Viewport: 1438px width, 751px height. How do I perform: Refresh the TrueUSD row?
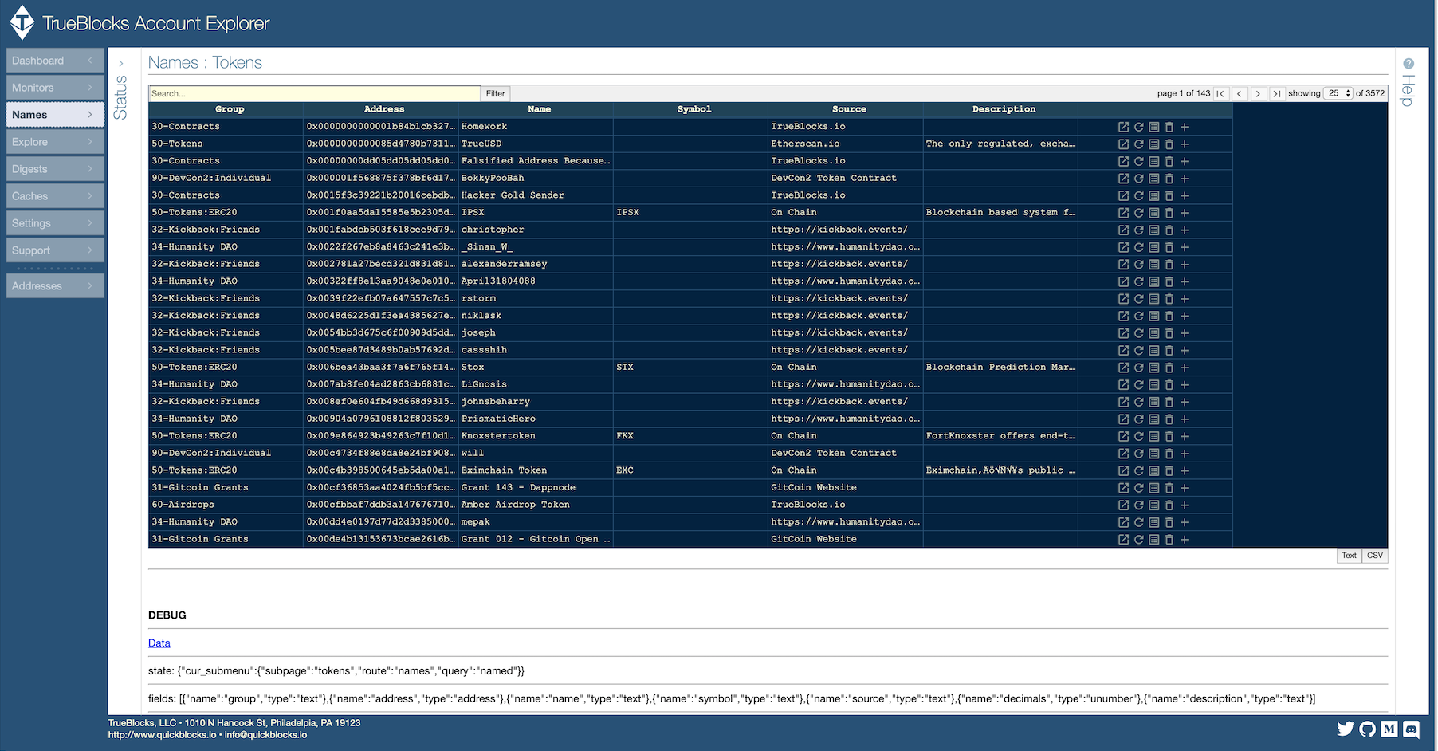1138,144
